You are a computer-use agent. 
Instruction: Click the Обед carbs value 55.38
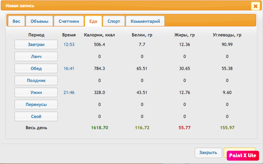227,68
